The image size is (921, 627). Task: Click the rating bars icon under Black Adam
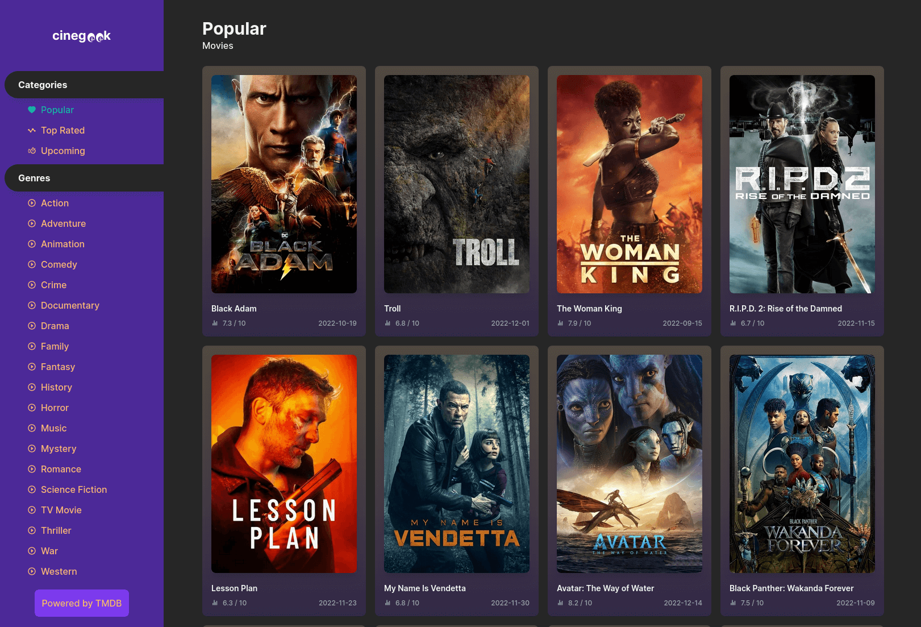215,323
